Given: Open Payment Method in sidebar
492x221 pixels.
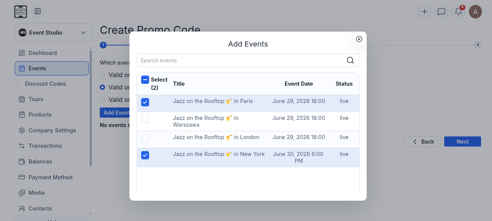Looking at the screenshot, I should pyautogui.click(x=52, y=177).
